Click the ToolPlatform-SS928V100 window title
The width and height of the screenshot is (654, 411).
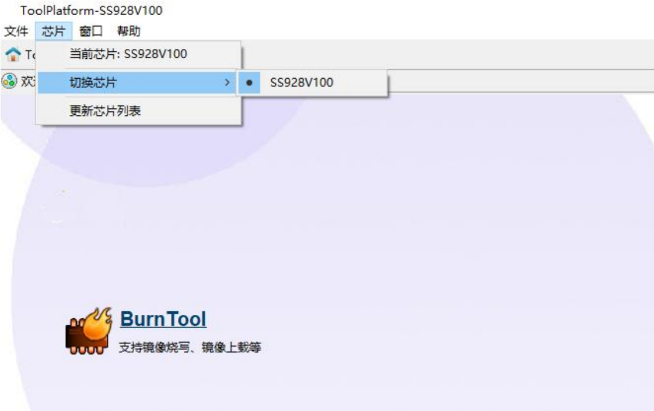(92, 10)
